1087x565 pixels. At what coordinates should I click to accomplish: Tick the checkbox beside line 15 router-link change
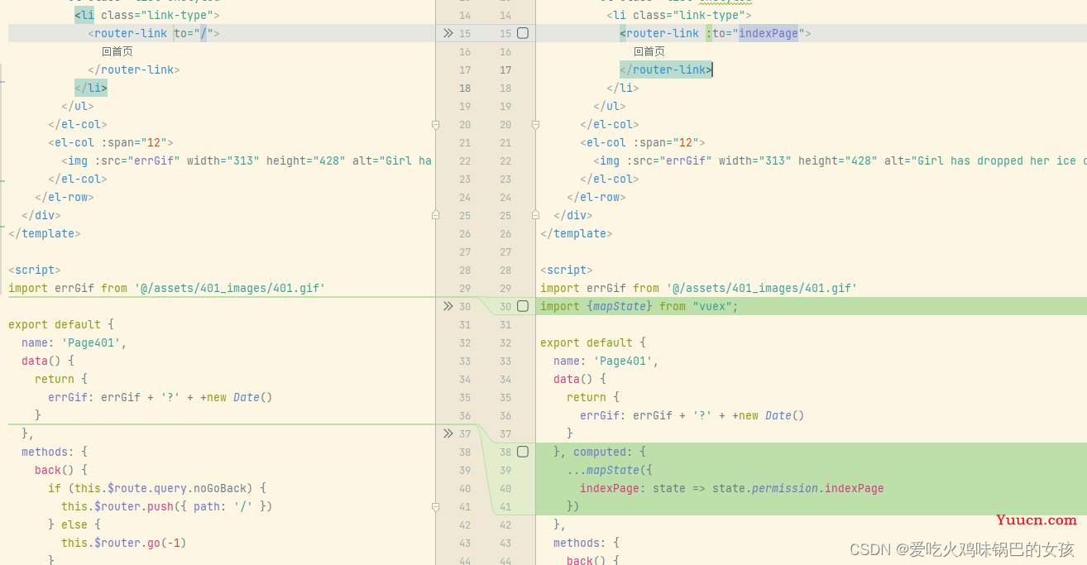point(523,33)
